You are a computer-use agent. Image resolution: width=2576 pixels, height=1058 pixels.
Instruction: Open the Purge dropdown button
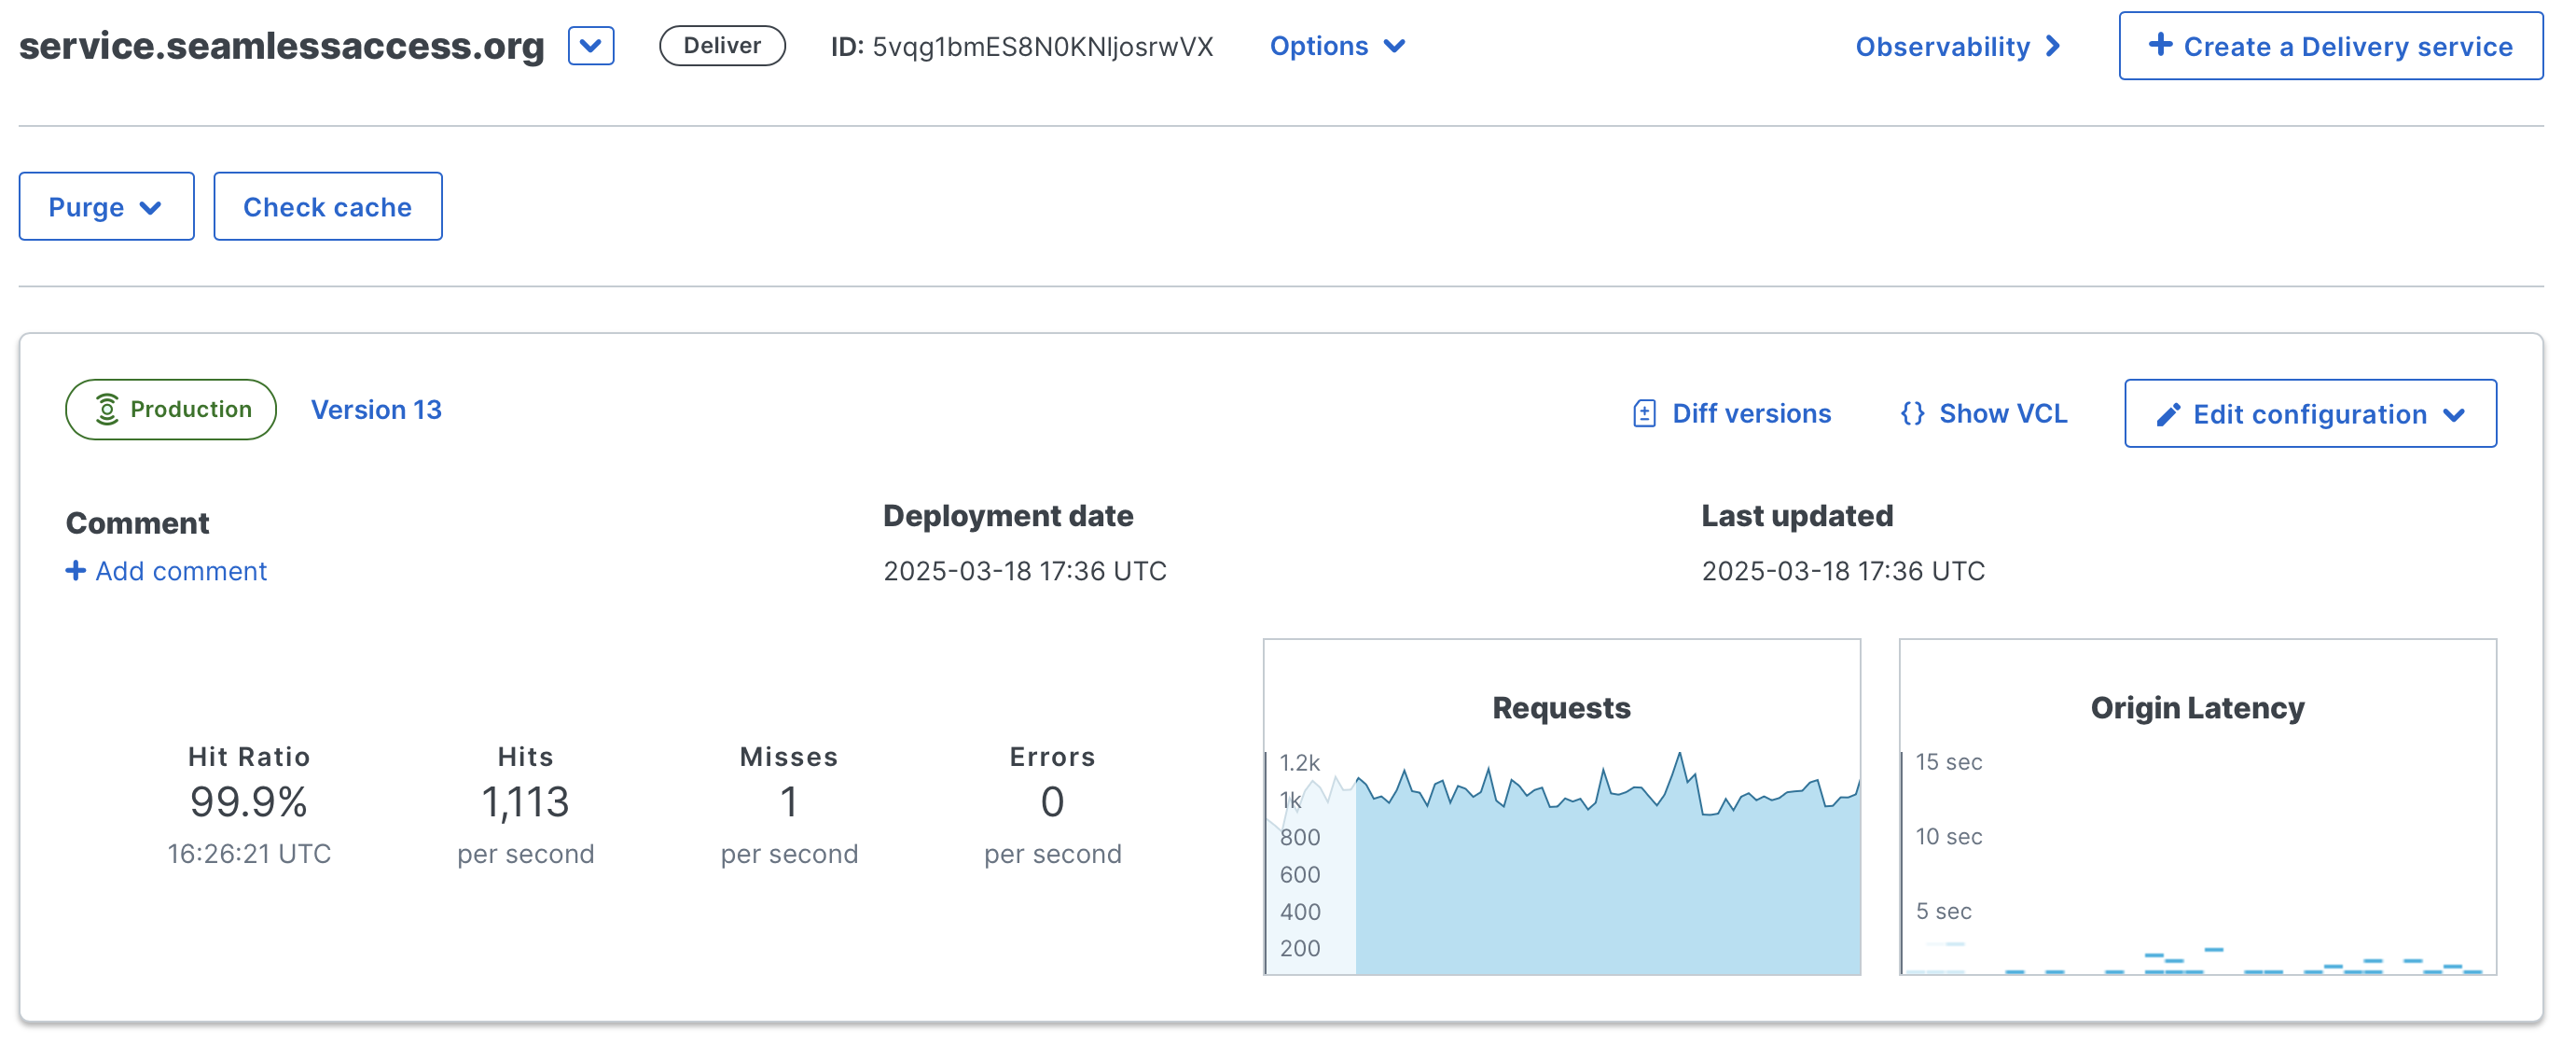(106, 207)
